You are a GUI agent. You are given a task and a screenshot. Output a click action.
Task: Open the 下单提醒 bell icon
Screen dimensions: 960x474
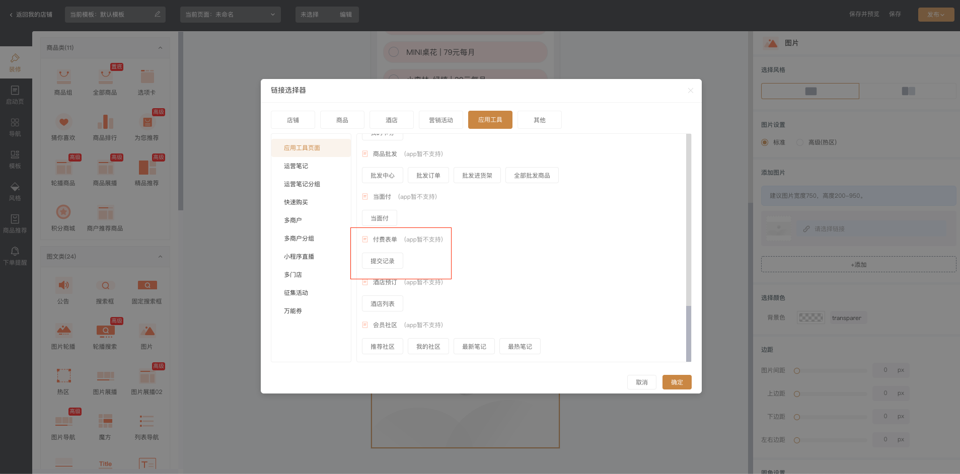coord(15,251)
